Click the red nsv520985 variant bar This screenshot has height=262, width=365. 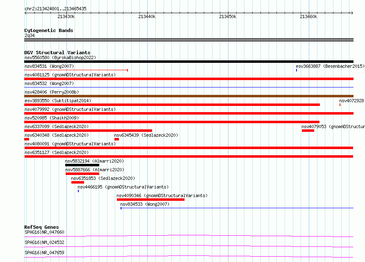172,122
